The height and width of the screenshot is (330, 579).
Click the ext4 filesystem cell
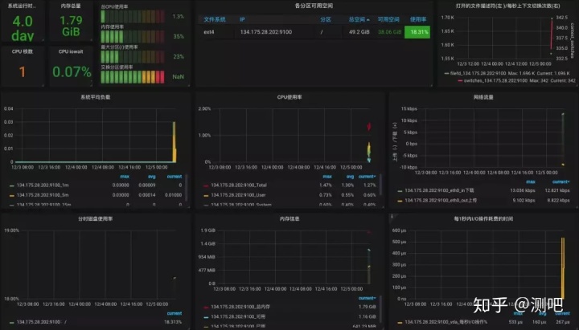tap(209, 32)
